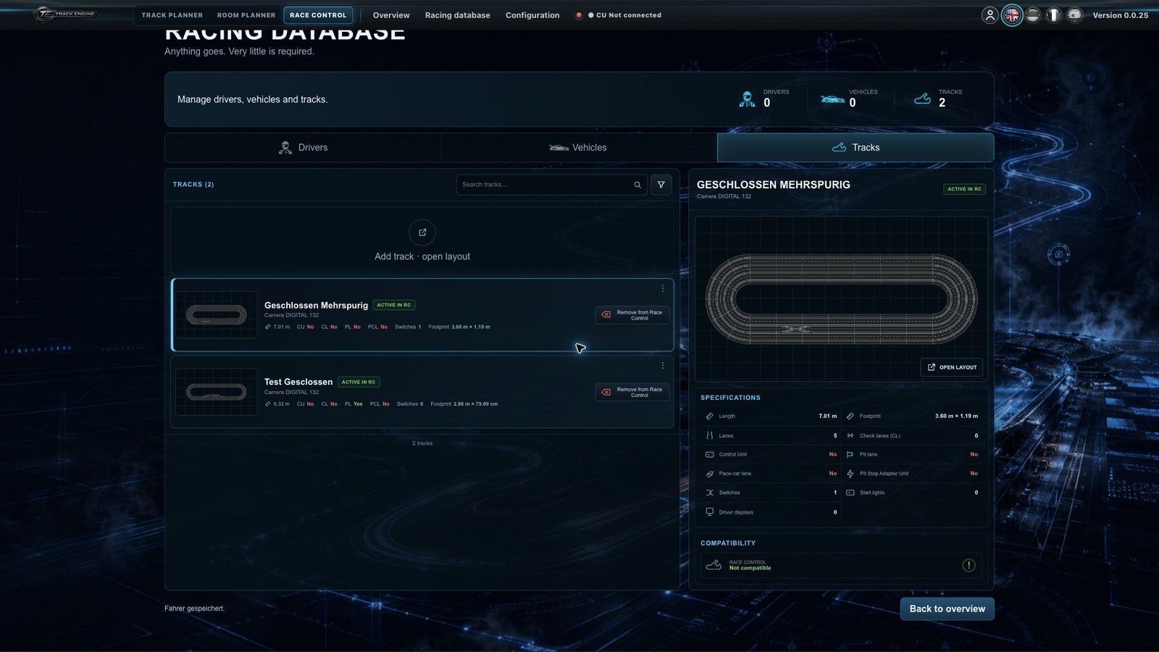Image resolution: width=1159 pixels, height=652 pixels.
Task: Click the tracks counter icon
Action: pos(922,99)
